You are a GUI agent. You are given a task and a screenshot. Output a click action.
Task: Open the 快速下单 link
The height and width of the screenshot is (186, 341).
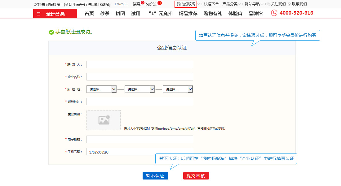tap(211, 4)
